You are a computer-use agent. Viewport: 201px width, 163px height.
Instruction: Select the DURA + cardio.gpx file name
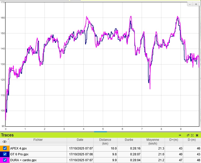tap(23, 160)
